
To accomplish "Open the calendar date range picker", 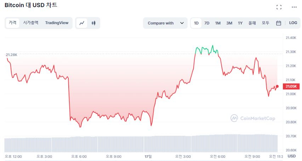I will 279,23.
